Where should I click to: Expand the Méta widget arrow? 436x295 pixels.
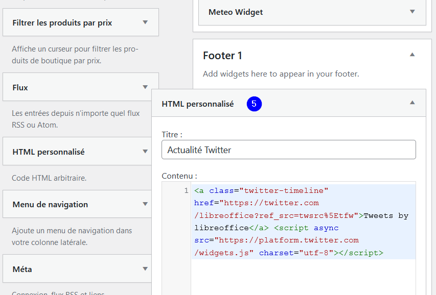tap(145, 268)
